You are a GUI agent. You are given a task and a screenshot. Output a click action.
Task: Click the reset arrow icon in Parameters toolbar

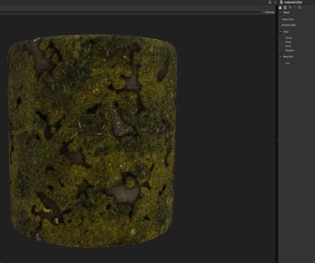300,7
